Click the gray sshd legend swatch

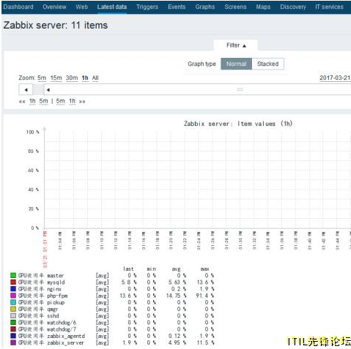(13, 315)
